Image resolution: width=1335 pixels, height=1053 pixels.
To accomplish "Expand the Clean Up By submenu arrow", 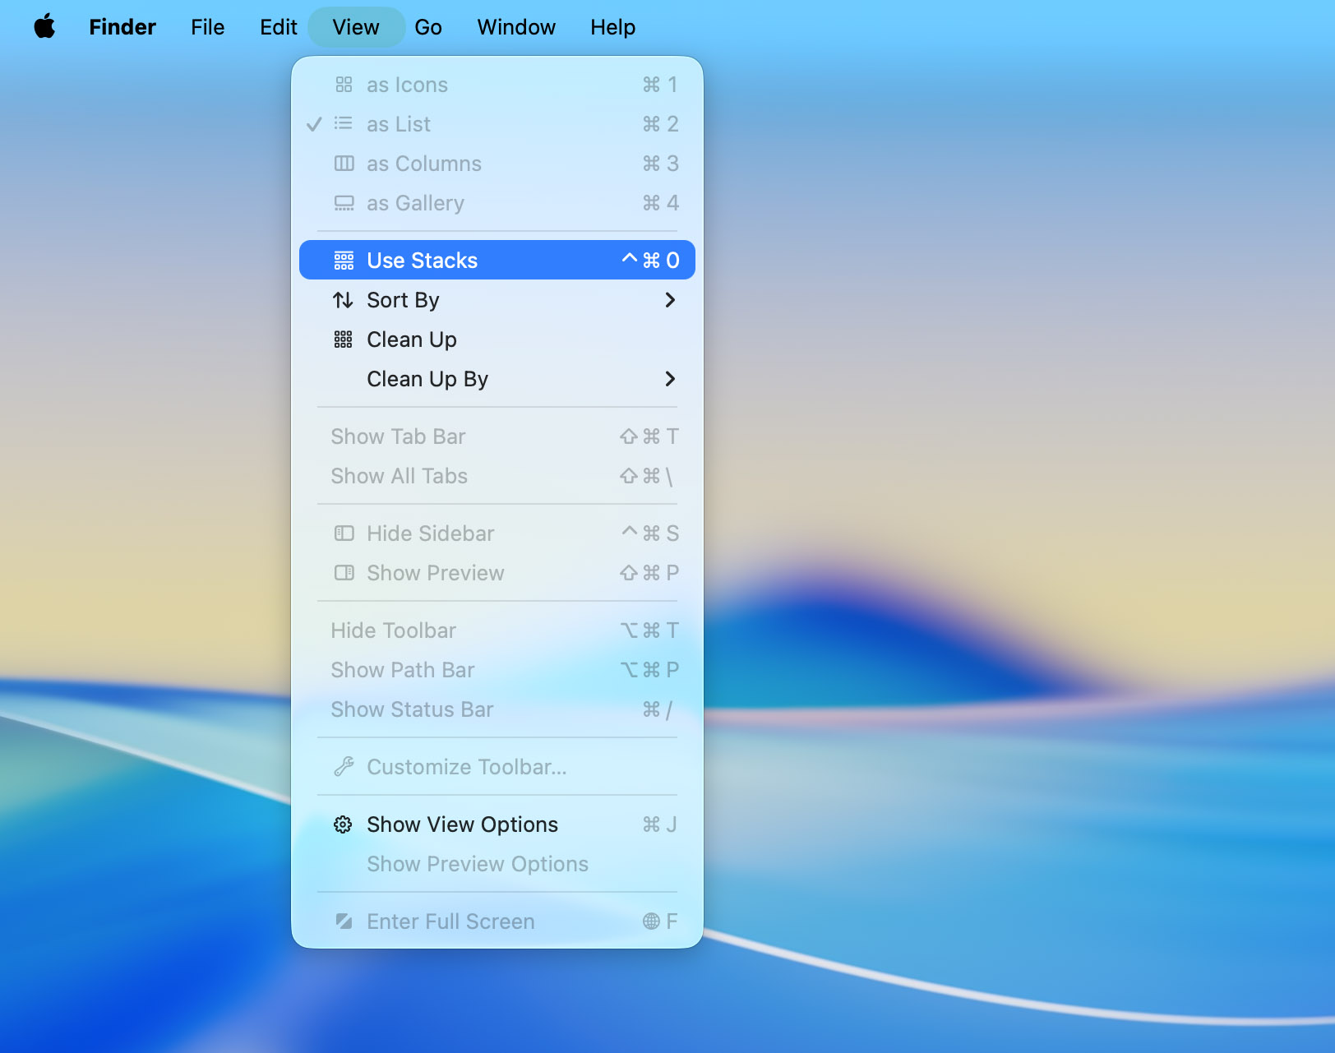I will tap(670, 379).
